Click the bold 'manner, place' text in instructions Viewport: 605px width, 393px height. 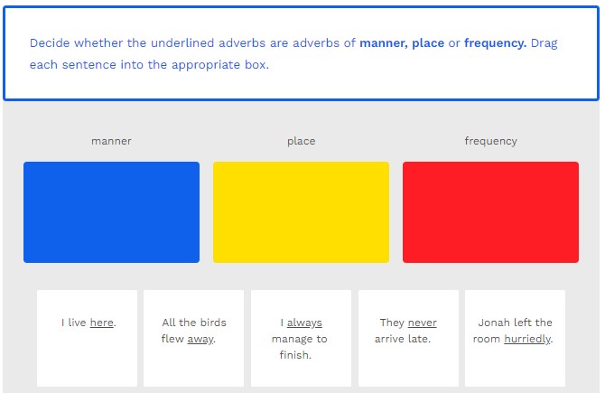coord(402,42)
